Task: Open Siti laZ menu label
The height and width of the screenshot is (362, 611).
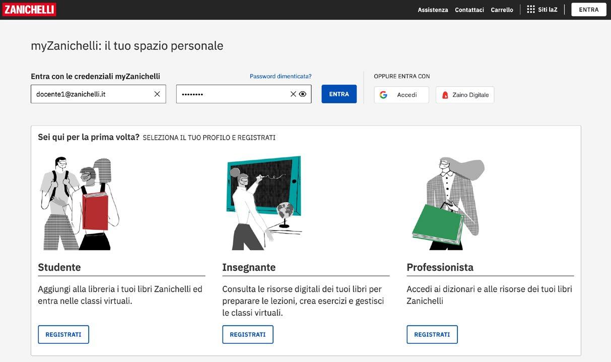Action: [x=548, y=10]
